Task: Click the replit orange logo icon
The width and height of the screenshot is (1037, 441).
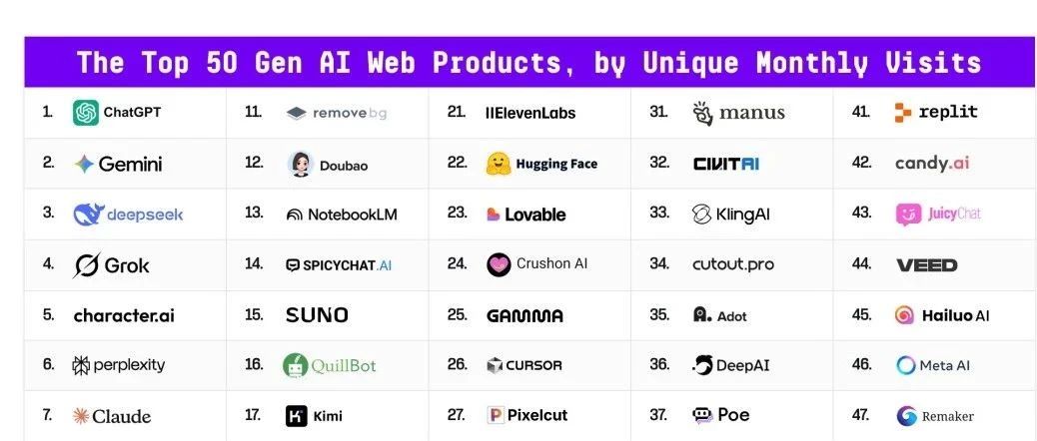Action: point(903,113)
